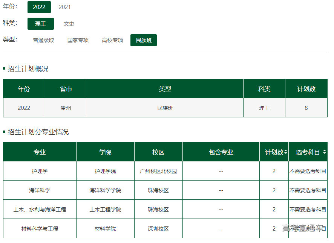Open the 国家专项 type tab

[78, 40]
